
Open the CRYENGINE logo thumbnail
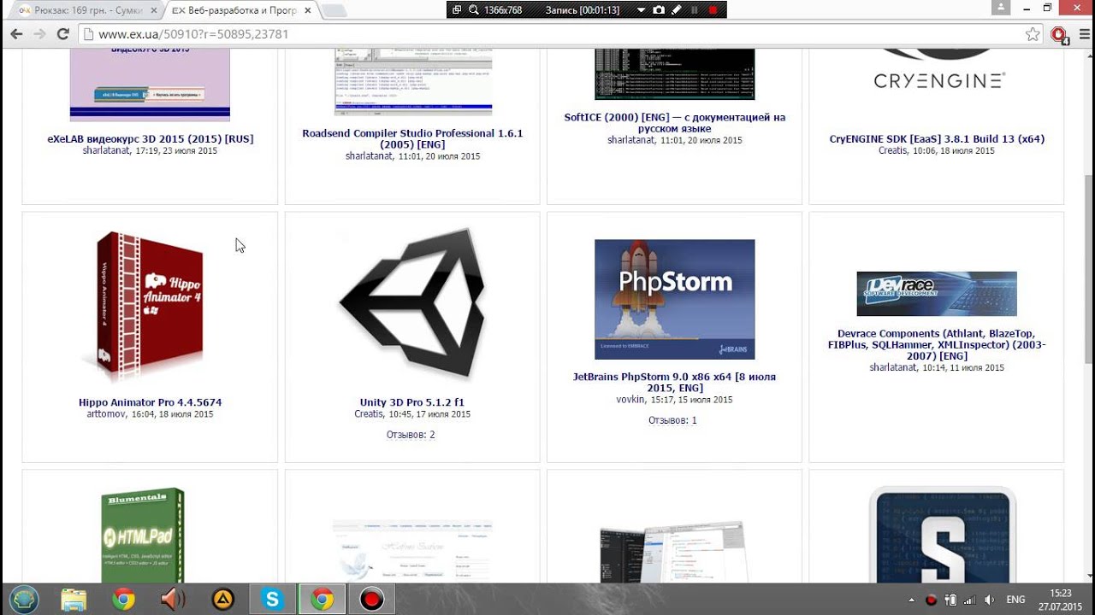pyautogui.click(x=937, y=70)
